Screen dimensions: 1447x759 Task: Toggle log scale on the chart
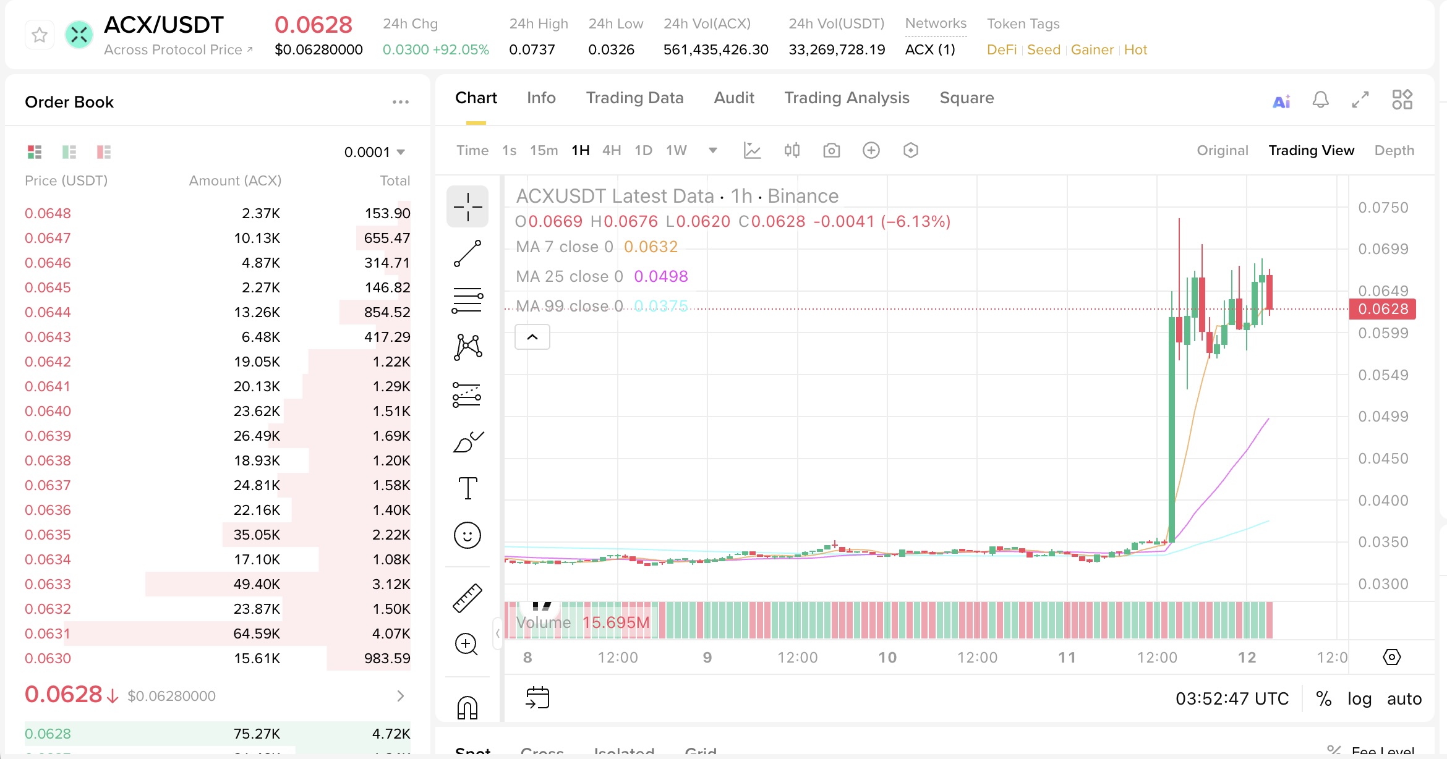point(1359,698)
